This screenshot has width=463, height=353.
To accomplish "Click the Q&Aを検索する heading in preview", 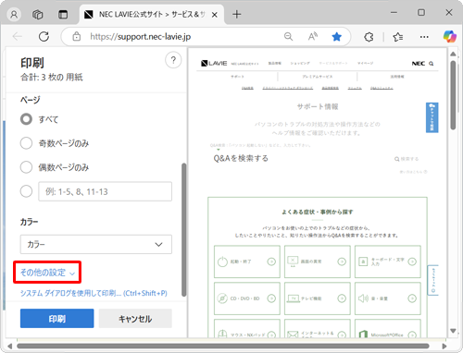I will 241,158.
